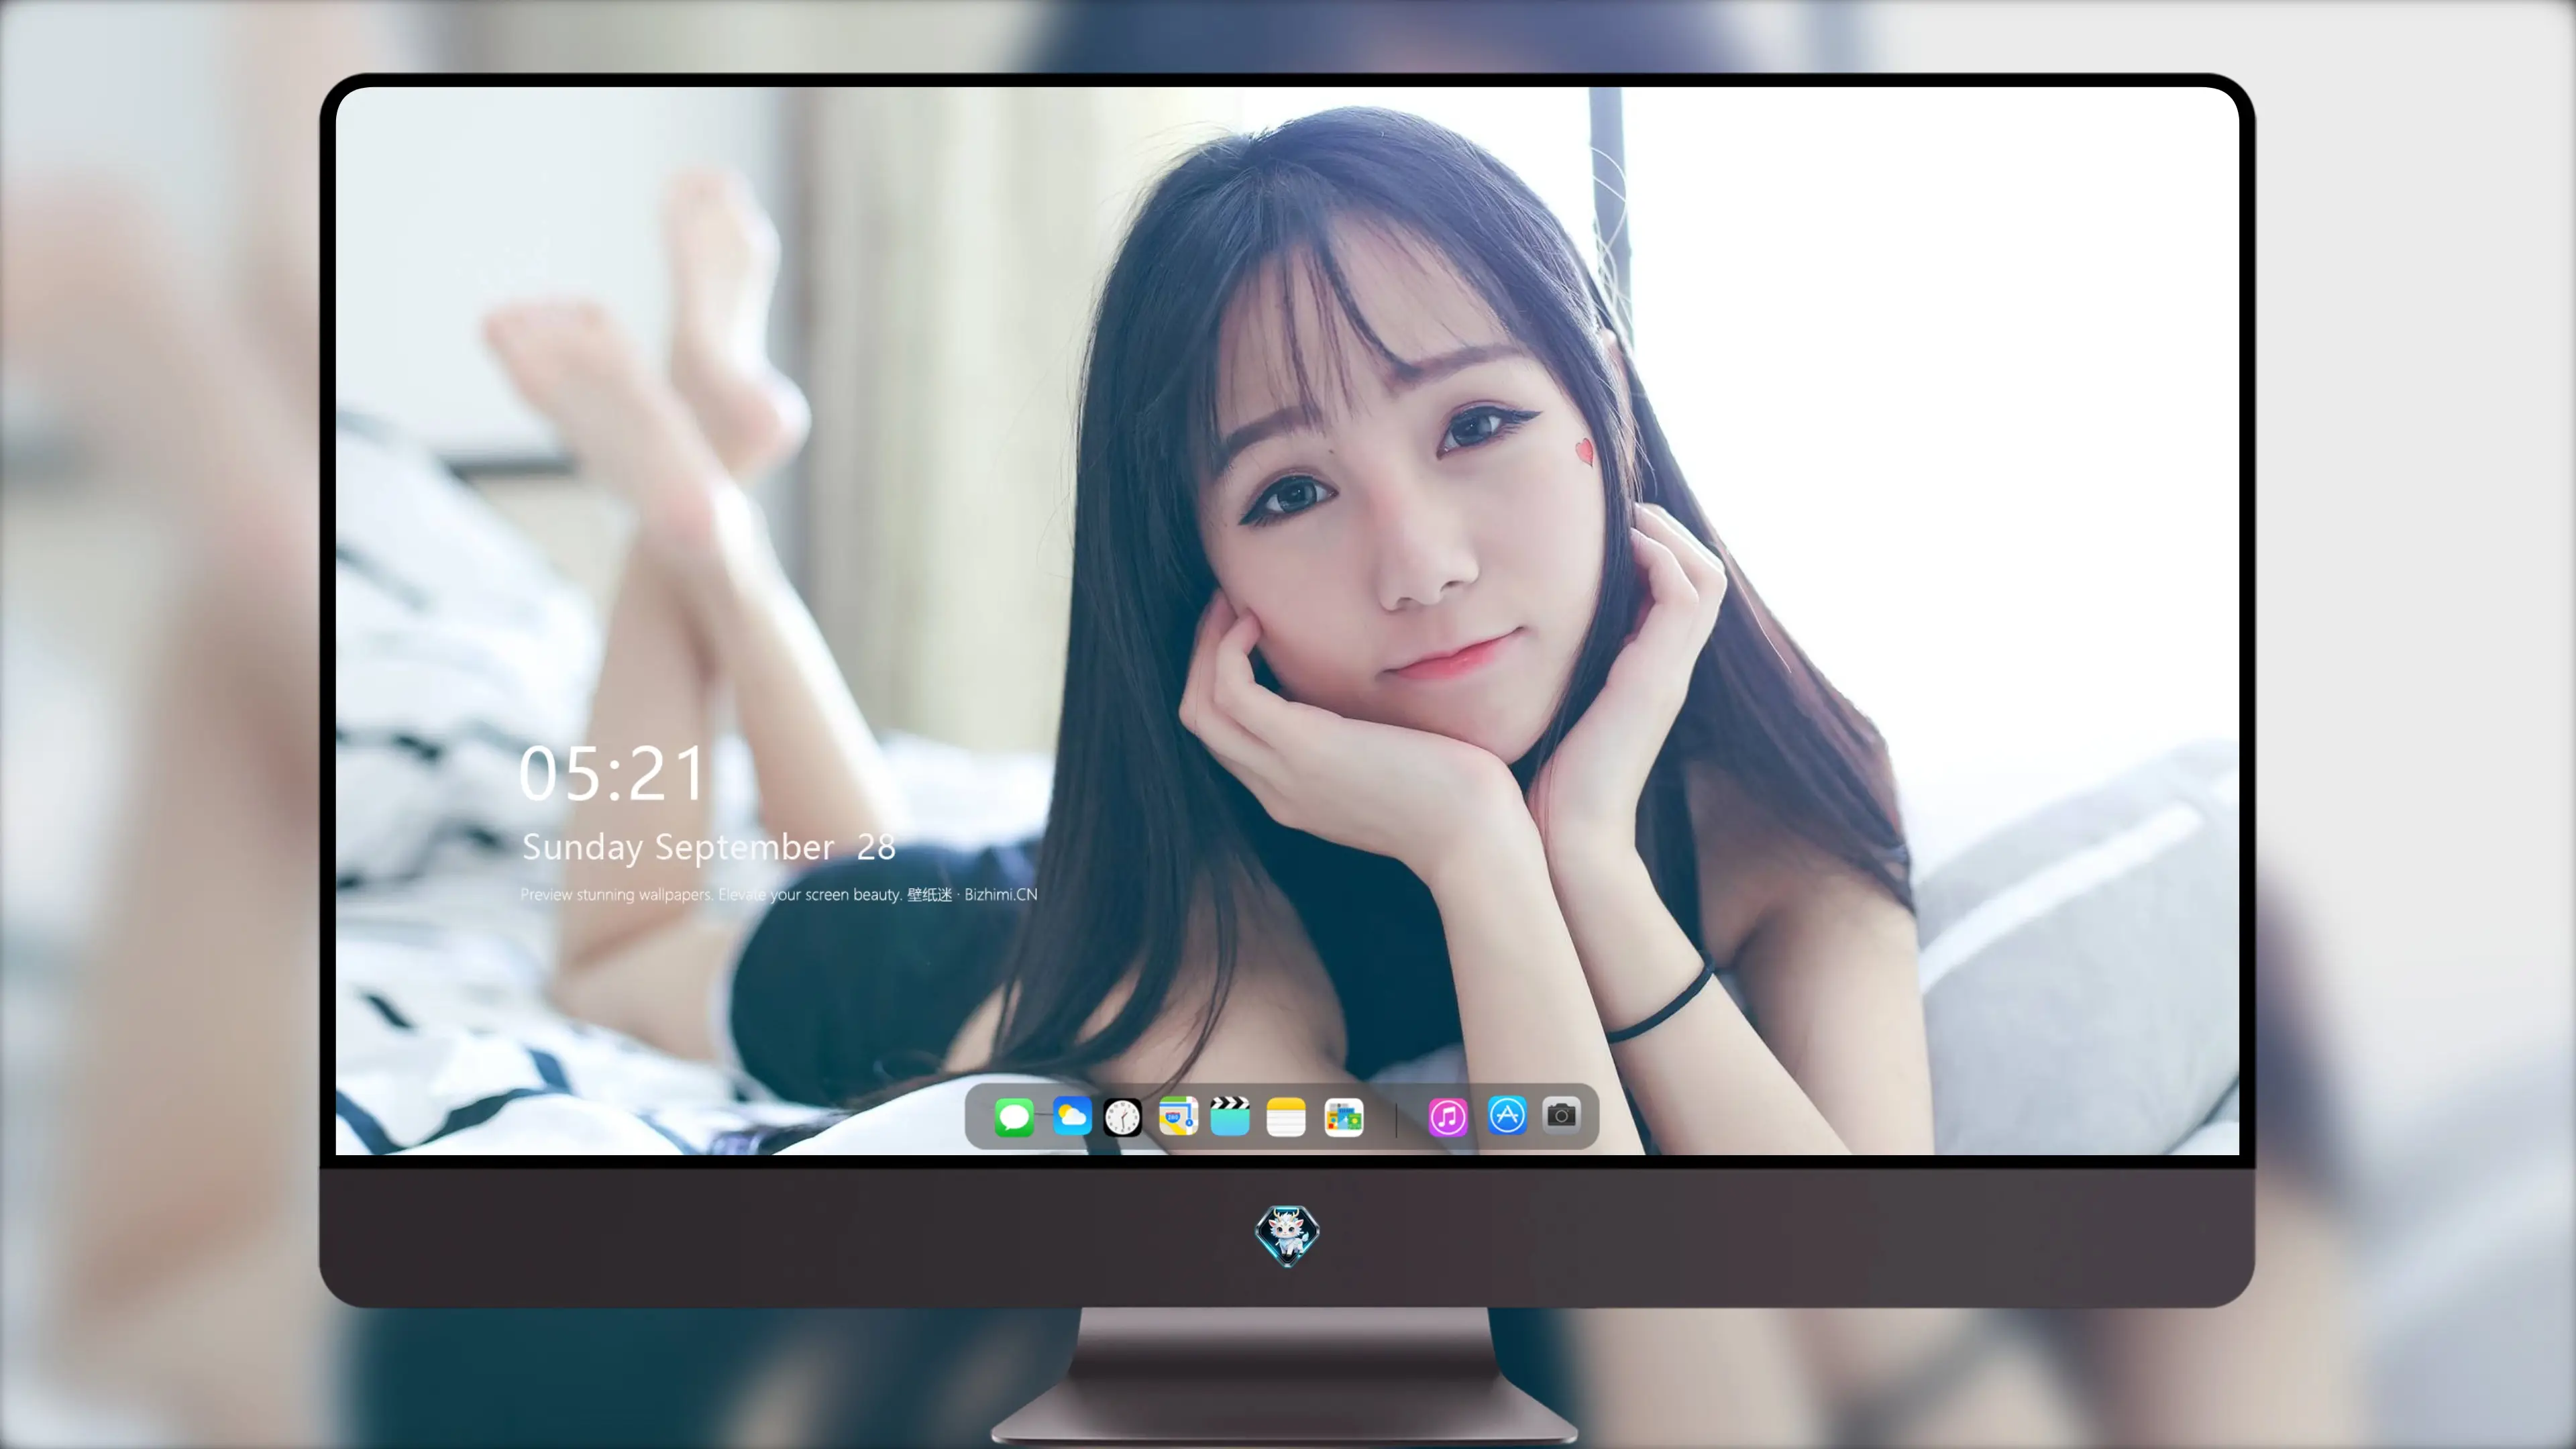This screenshot has width=2576, height=1449.
Task: Open the colorful stamps collage app in the dock
Action: (1343, 1117)
